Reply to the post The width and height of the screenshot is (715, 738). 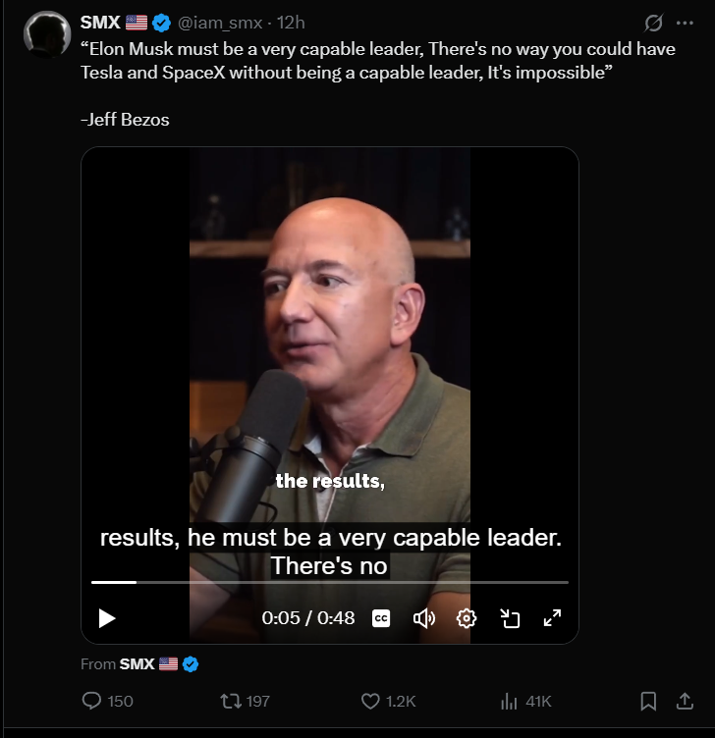tap(93, 701)
